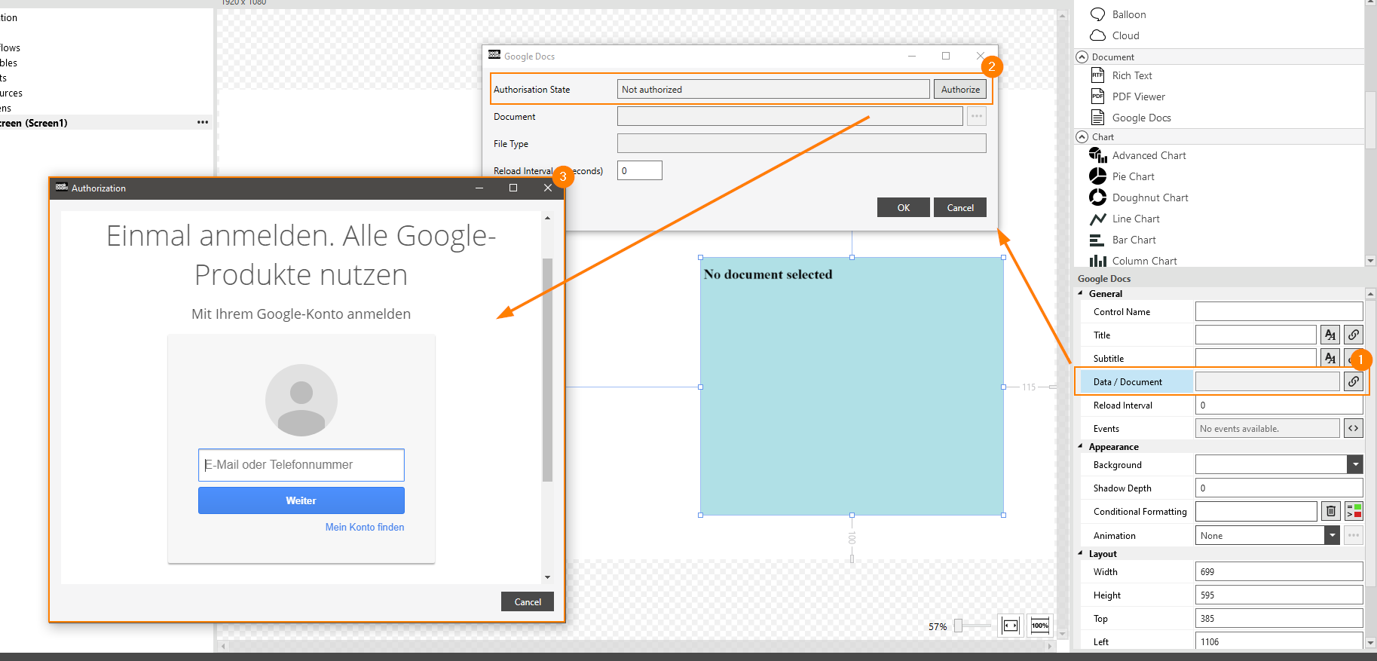Click the Height value field
Screen dimensions: 1377x661
(x=1279, y=595)
